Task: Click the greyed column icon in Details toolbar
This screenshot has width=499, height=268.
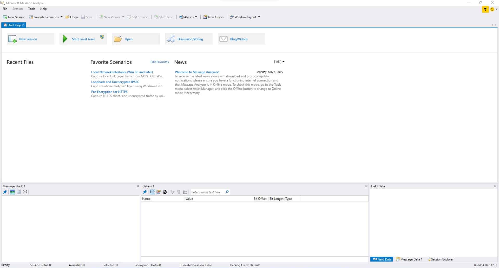Action: click(179, 192)
